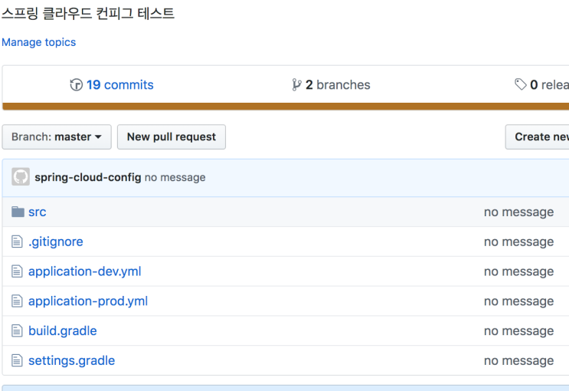Screen dimensions: 569x391
Task: Click the orange language bar
Action: [x=286, y=106]
